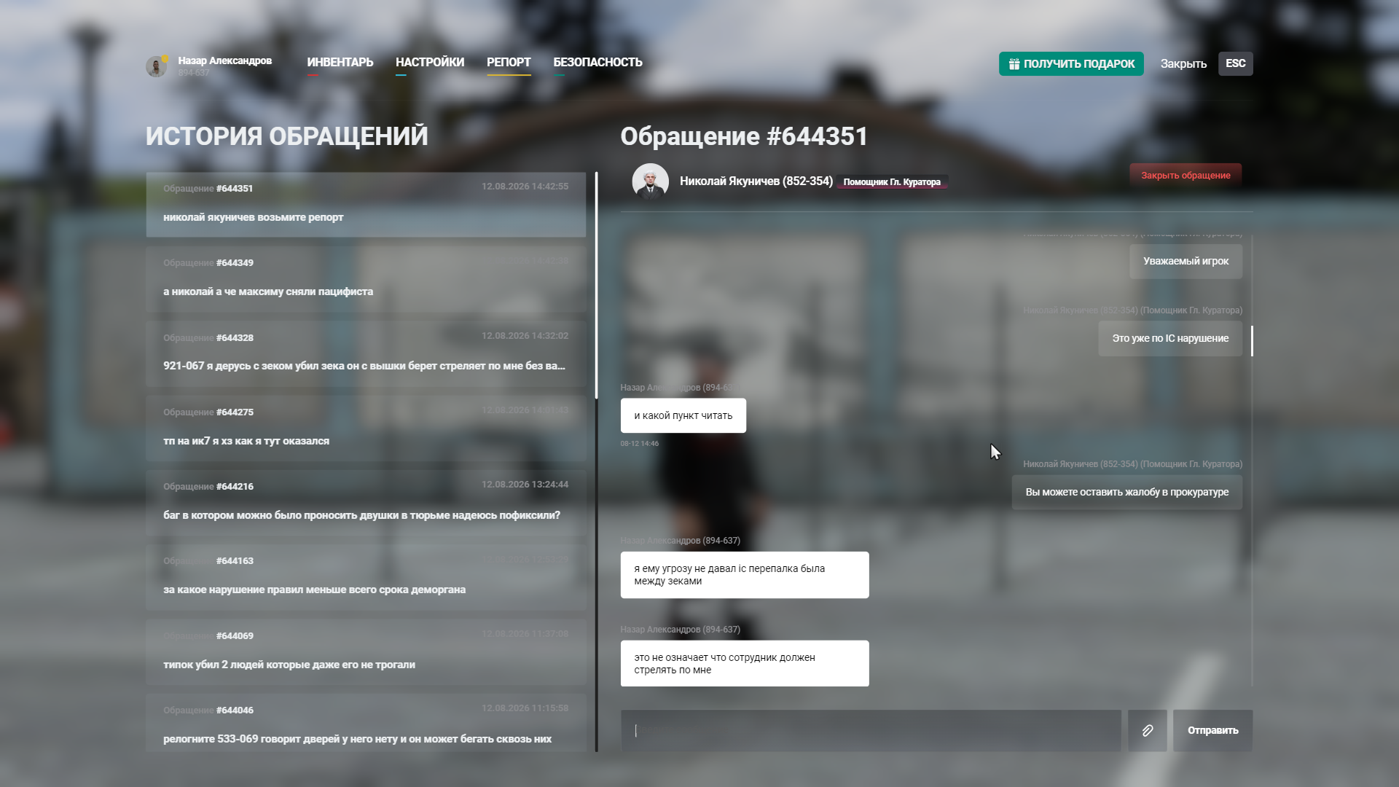The height and width of the screenshot is (787, 1399).
Task: Open request #644275 about тп на ик7
Action: click(x=366, y=428)
